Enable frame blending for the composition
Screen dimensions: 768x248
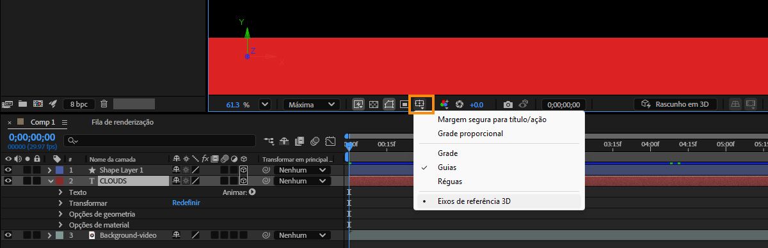pos(300,141)
